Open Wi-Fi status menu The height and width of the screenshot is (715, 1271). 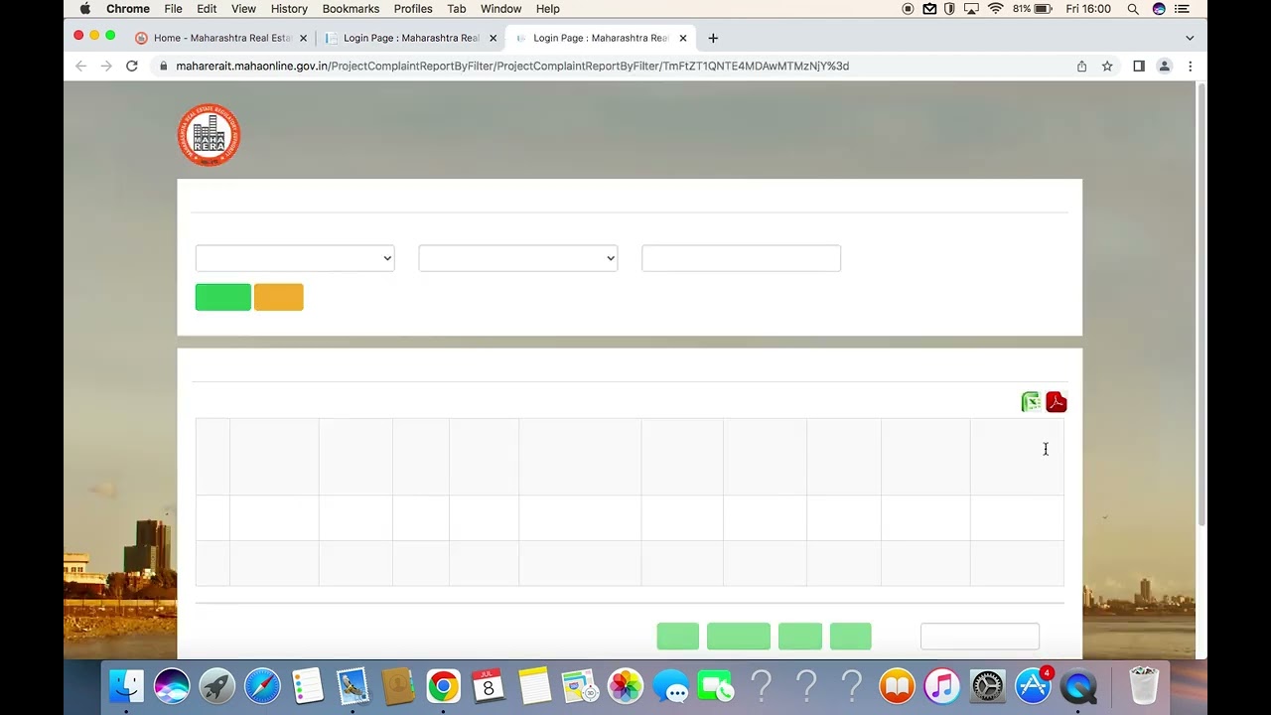(x=995, y=9)
